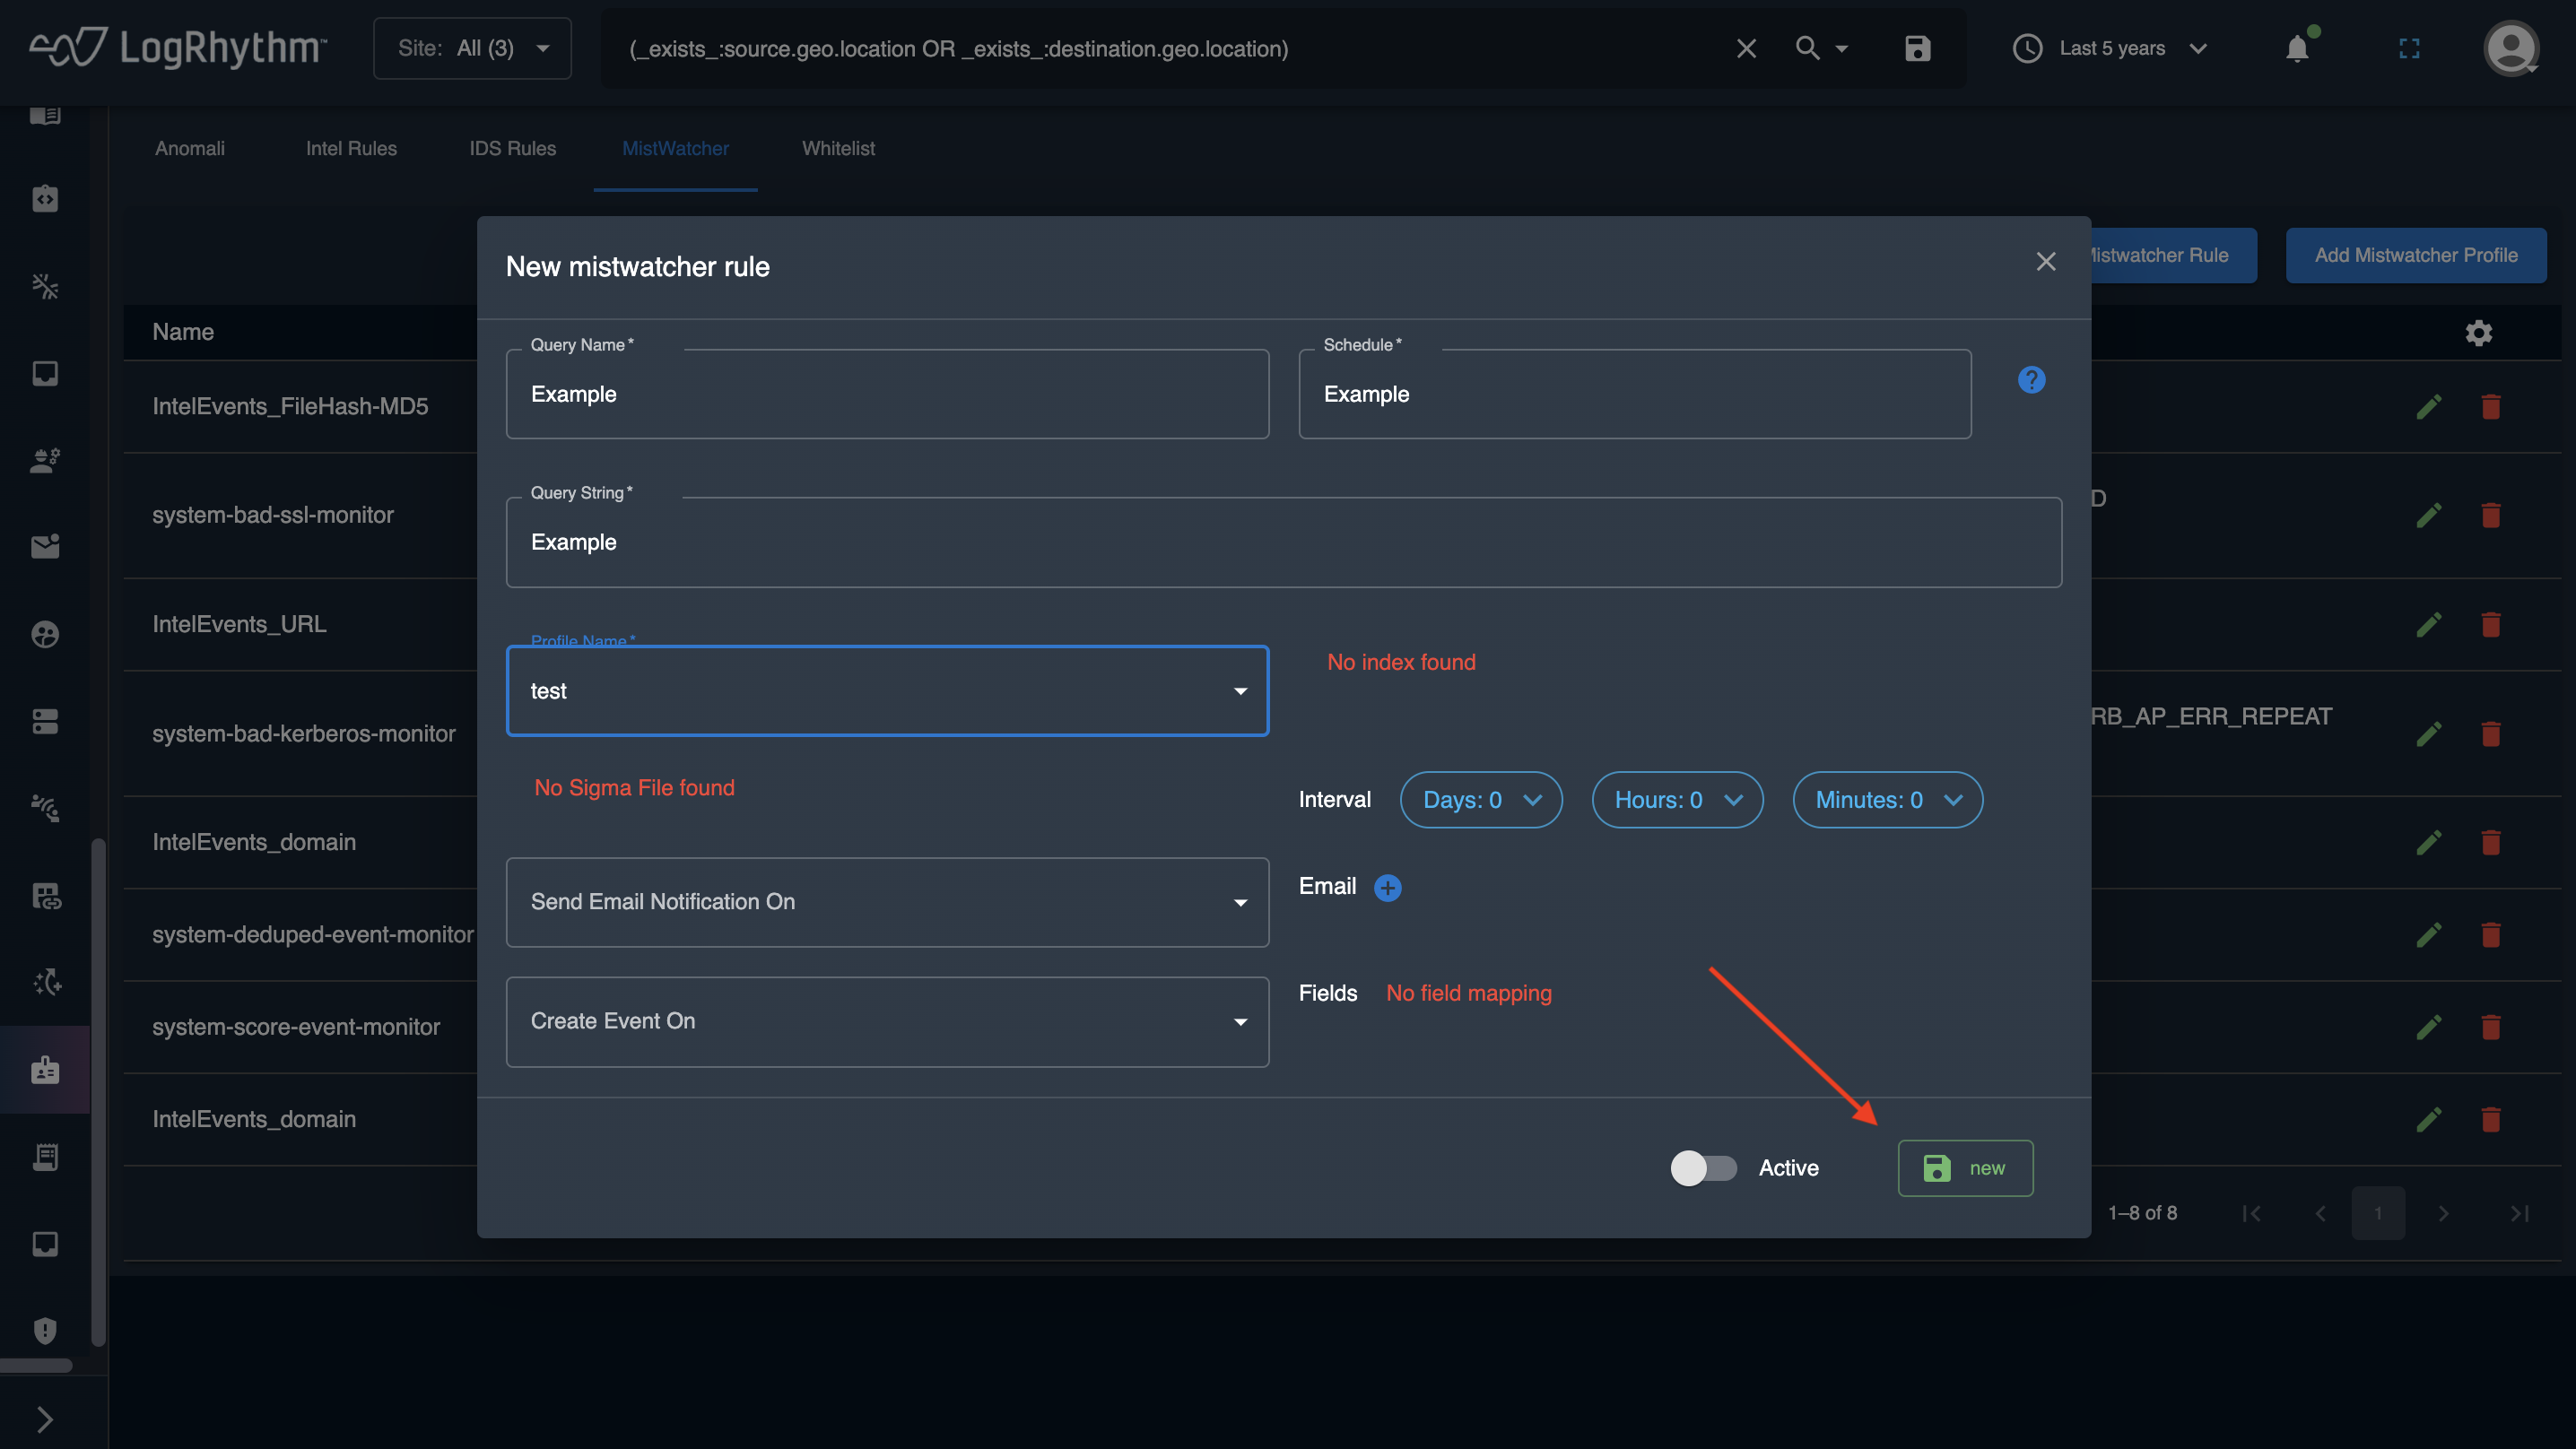Viewport: 2576px width, 1449px height.
Task: Switch to the IDS Rules tab
Action: [x=512, y=148]
